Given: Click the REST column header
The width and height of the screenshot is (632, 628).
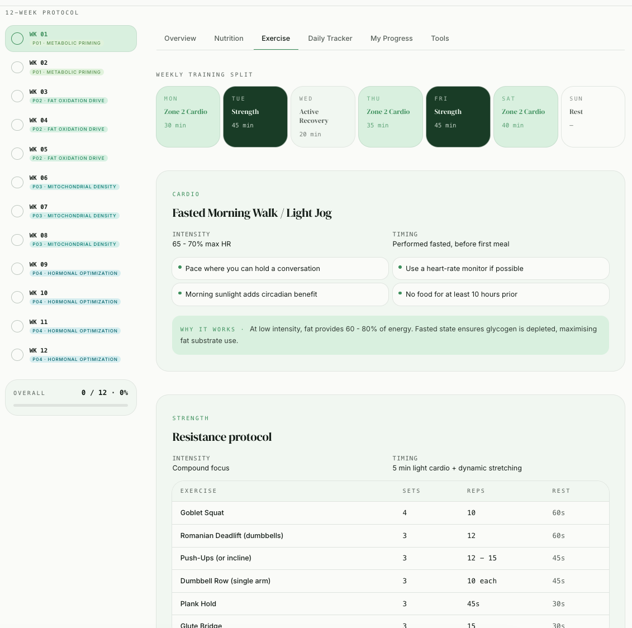Looking at the screenshot, I should click(561, 491).
